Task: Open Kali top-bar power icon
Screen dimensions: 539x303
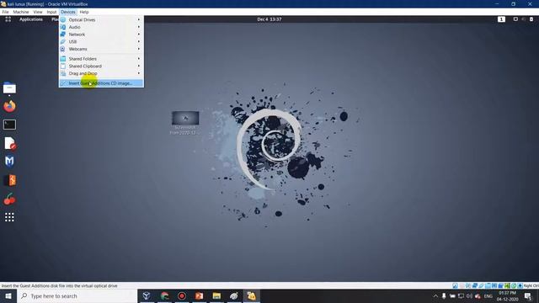Action: pyautogui.click(x=531, y=19)
